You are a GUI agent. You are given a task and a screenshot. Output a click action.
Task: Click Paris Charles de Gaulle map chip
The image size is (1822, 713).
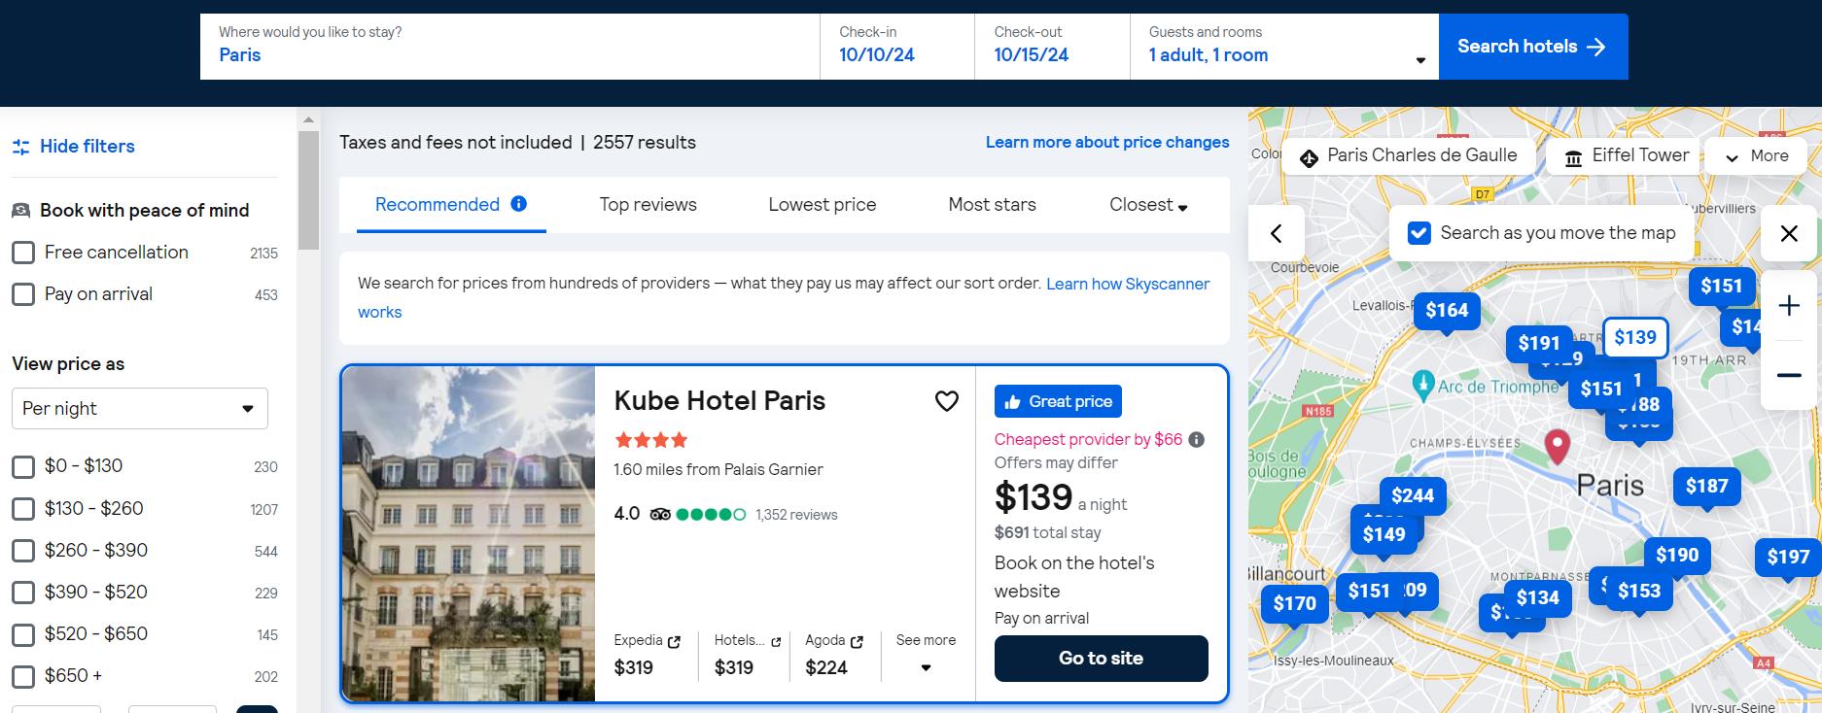click(1409, 156)
